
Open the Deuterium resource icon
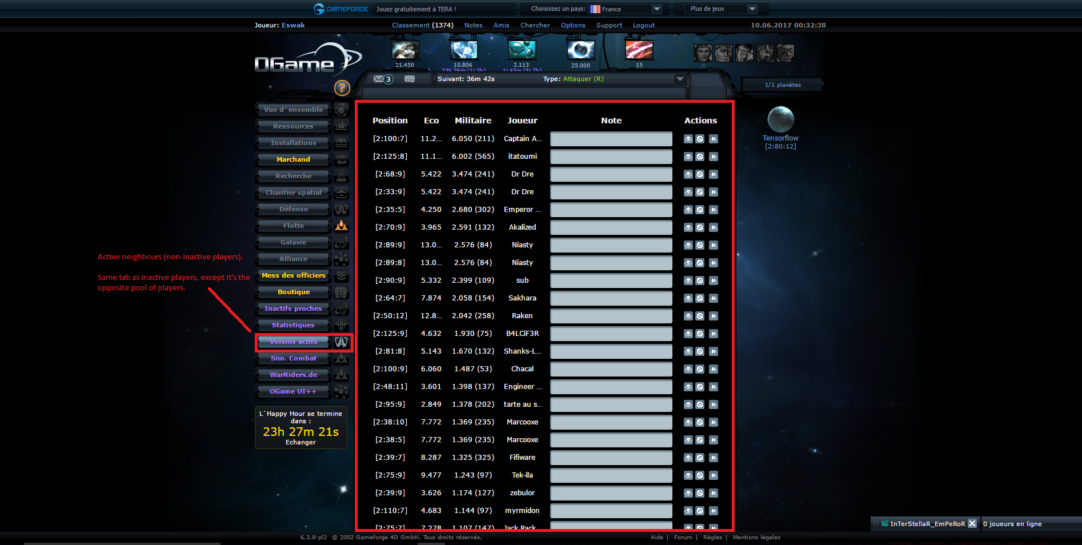coord(522,50)
